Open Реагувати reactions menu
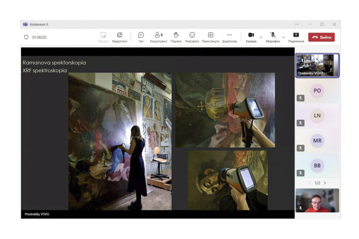359x239 pixels. point(192,37)
